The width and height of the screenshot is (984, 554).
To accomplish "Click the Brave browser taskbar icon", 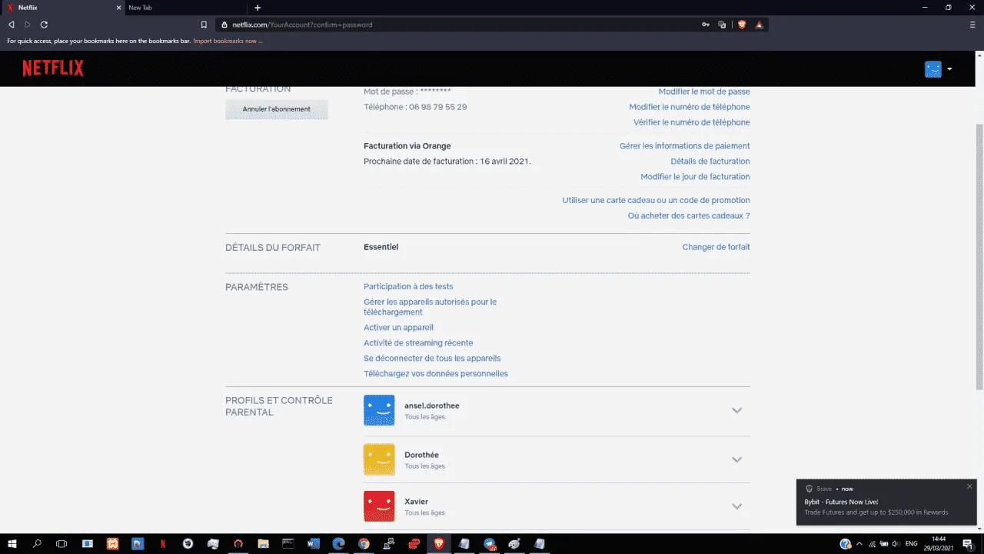I will (439, 543).
